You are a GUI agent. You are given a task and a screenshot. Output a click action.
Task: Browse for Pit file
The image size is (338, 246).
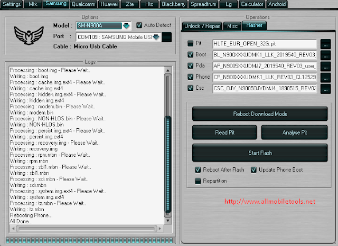coord(325,44)
